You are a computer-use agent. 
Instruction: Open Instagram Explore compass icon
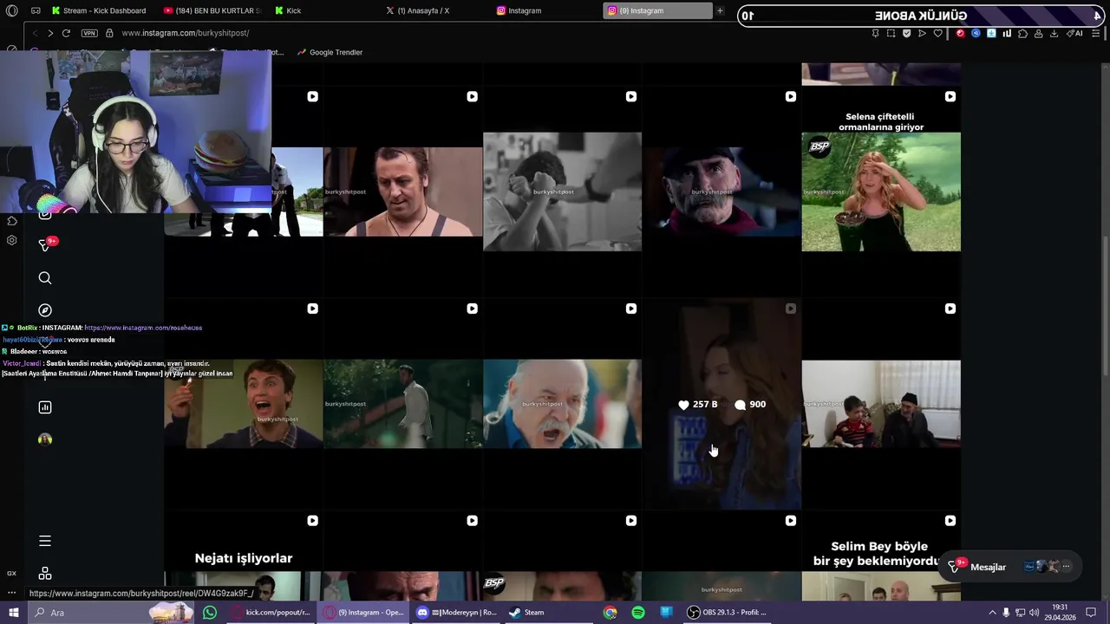click(45, 310)
